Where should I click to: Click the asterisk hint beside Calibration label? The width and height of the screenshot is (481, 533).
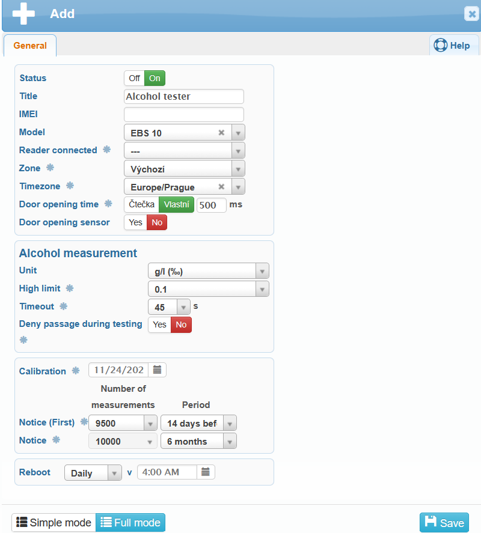click(x=76, y=371)
